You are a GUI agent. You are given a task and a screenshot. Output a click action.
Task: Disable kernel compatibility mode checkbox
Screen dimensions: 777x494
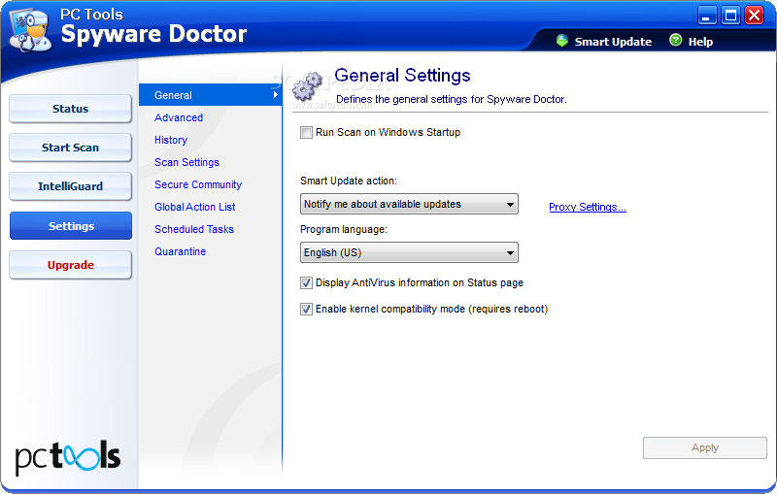306,310
